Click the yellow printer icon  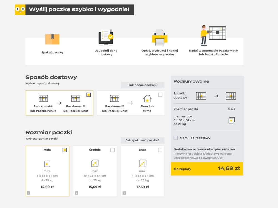160,38
